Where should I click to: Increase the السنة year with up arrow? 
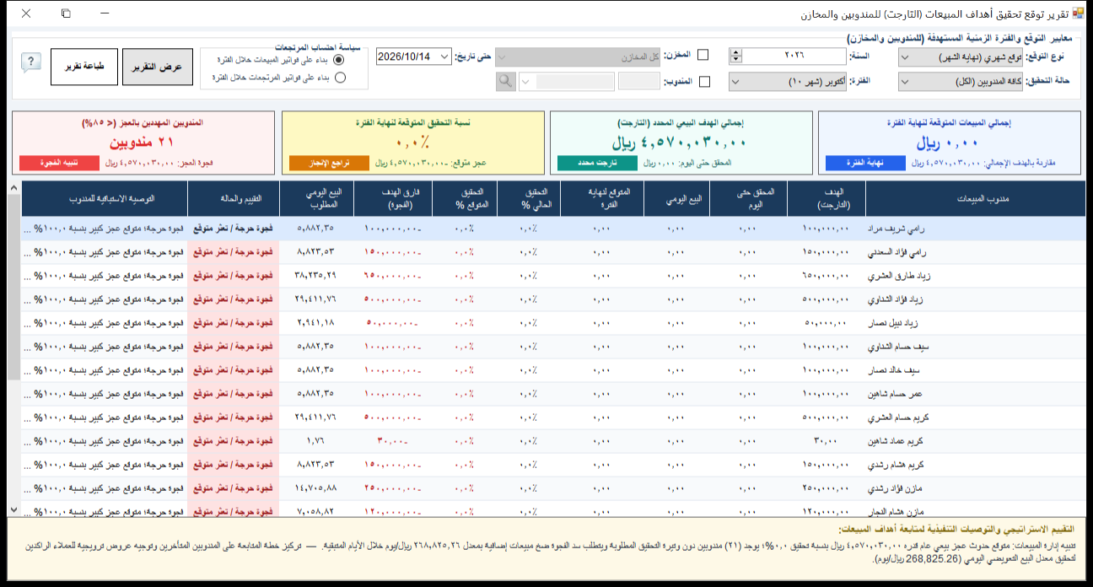click(735, 52)
